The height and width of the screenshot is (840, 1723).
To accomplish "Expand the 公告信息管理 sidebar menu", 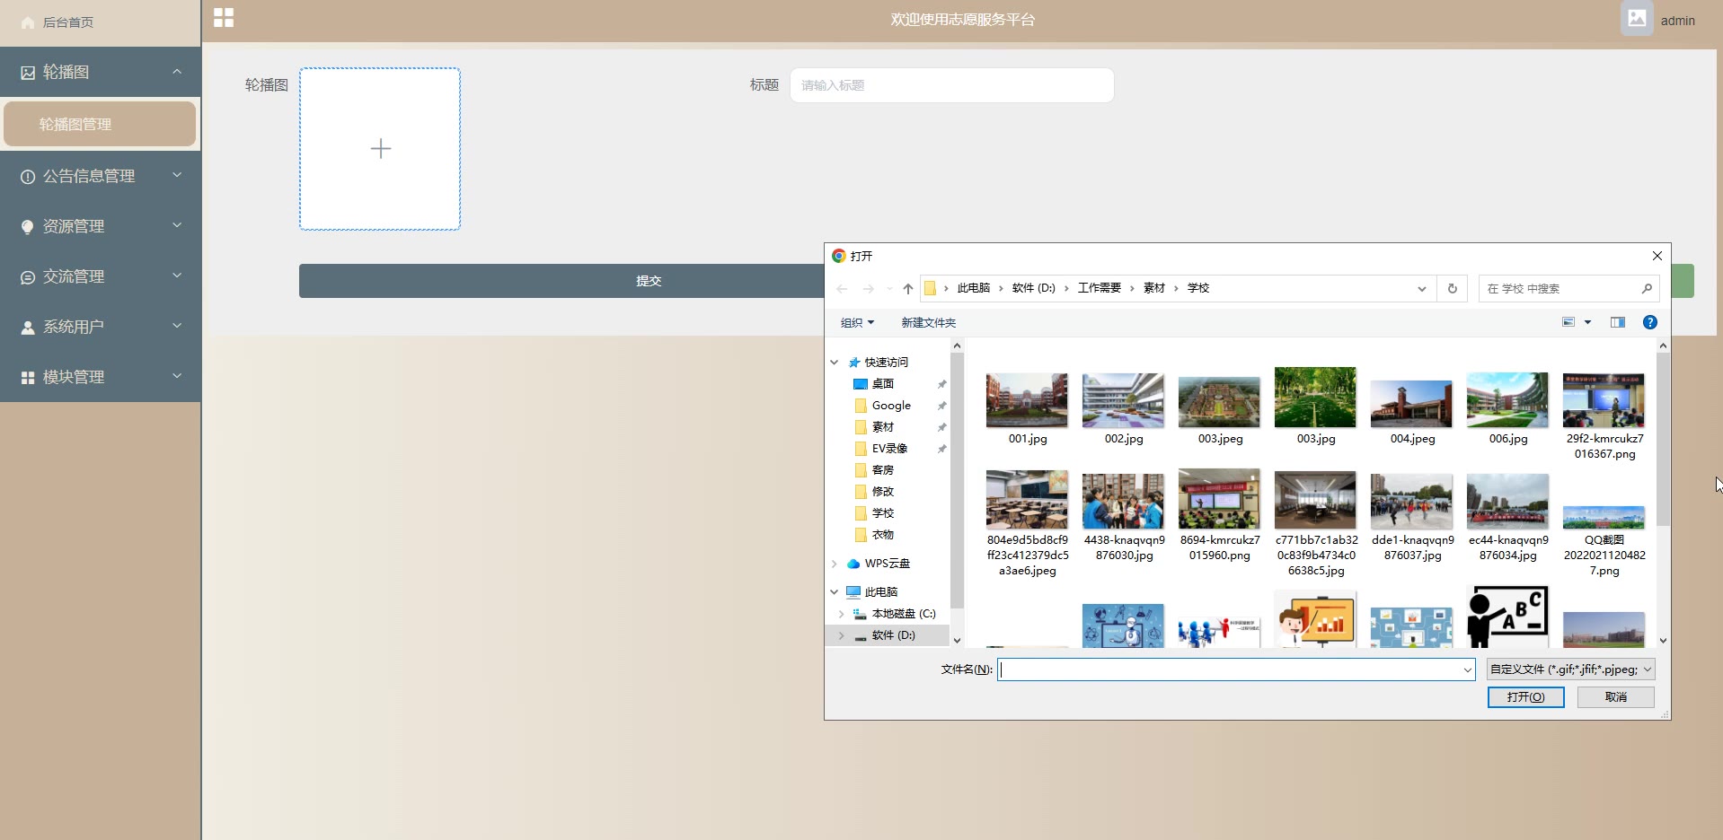I will (x=100, y=176).
